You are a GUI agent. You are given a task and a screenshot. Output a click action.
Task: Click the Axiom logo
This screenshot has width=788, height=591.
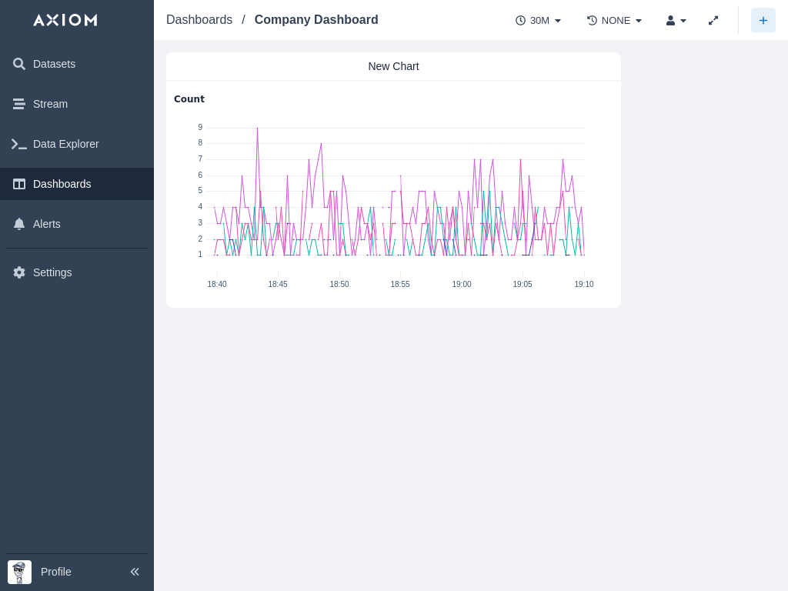point(65,20)
